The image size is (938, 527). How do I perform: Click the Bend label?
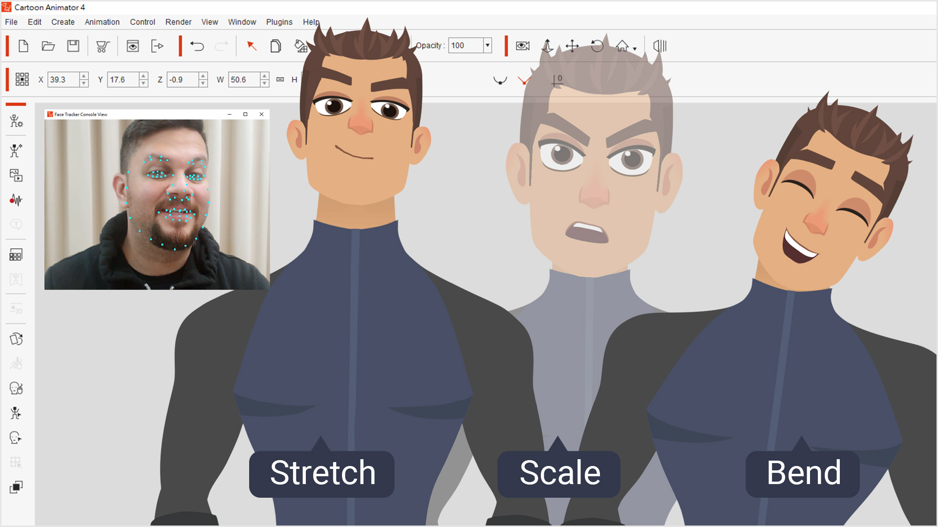pos(803,473)
